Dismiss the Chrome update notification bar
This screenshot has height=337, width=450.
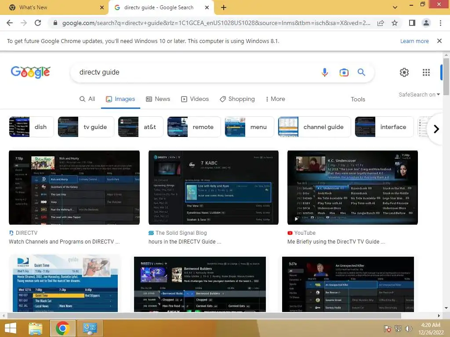click(439, 41)
